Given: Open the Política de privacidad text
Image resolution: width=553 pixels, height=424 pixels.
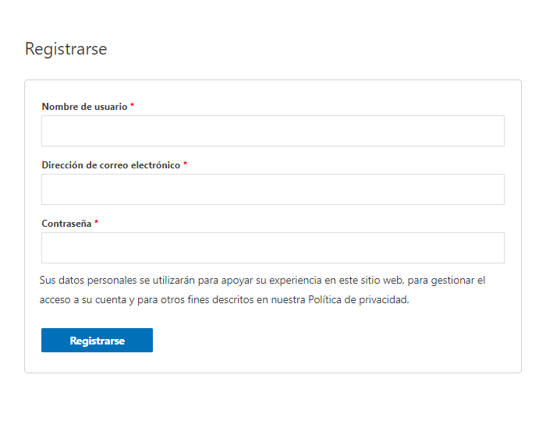Looking at the screenshot, I should 358,299.
